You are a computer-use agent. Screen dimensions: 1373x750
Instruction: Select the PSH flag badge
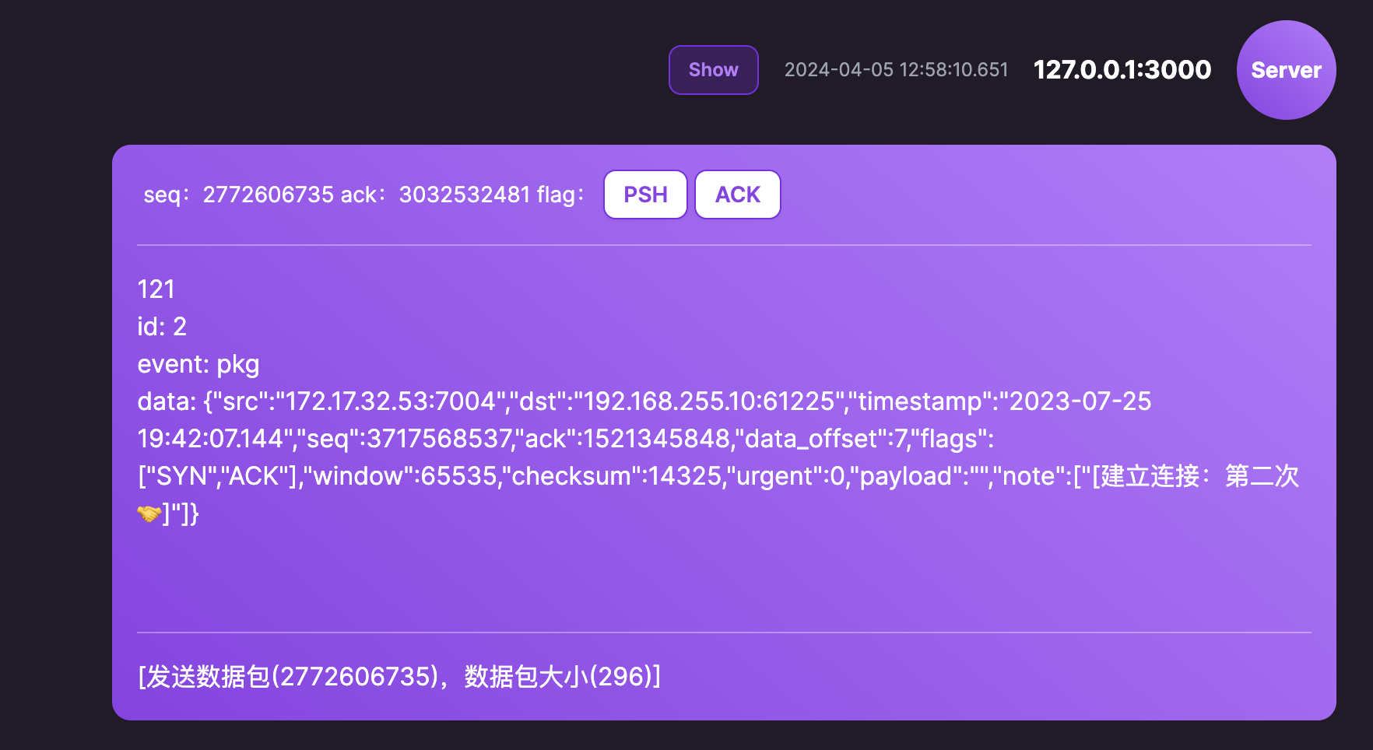645,195
